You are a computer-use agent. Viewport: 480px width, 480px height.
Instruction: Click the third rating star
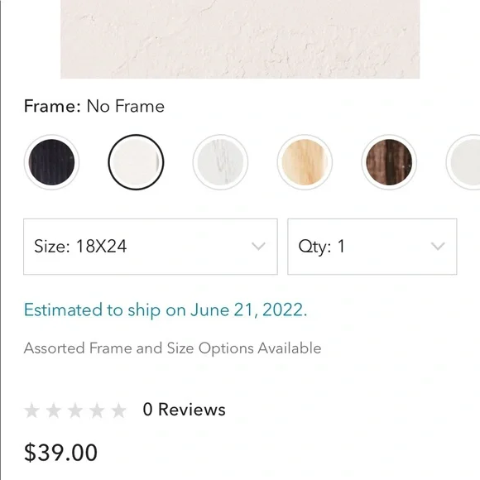tap(75, 410)
